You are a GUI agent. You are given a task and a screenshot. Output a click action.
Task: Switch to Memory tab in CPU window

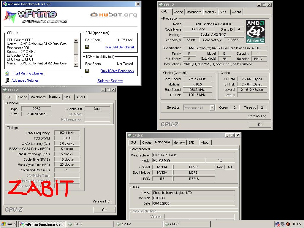pyautogui.click(x=210, y=12)
